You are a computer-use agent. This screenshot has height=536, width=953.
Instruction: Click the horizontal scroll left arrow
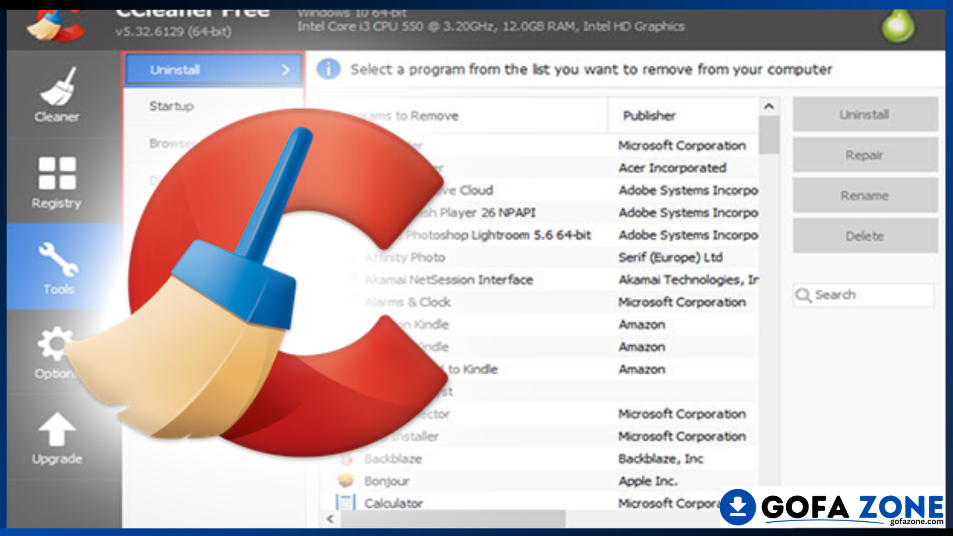pos(330,519)
